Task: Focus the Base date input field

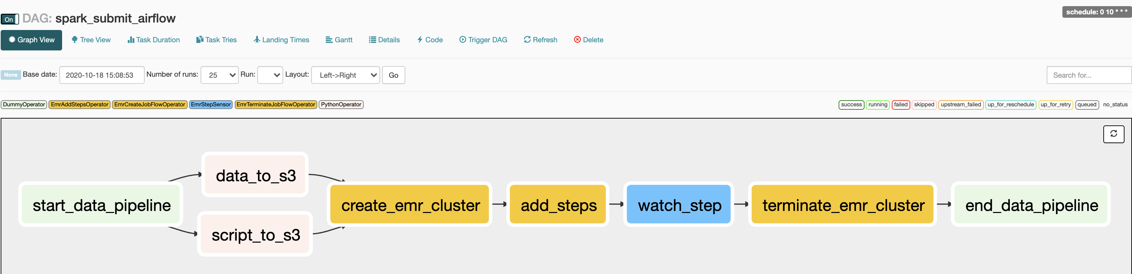Action: pos(102,75)
